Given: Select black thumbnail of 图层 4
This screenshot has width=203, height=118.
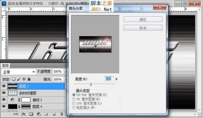Looking at the screenshot, I should click(12, 106).
